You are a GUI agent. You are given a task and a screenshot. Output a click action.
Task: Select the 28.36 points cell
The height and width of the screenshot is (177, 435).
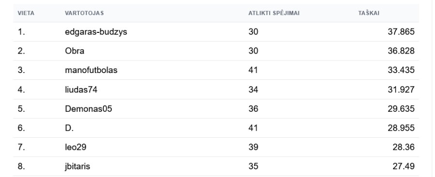coord(404,147)
